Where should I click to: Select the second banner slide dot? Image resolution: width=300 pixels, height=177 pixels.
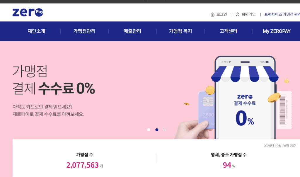point(157,130)
